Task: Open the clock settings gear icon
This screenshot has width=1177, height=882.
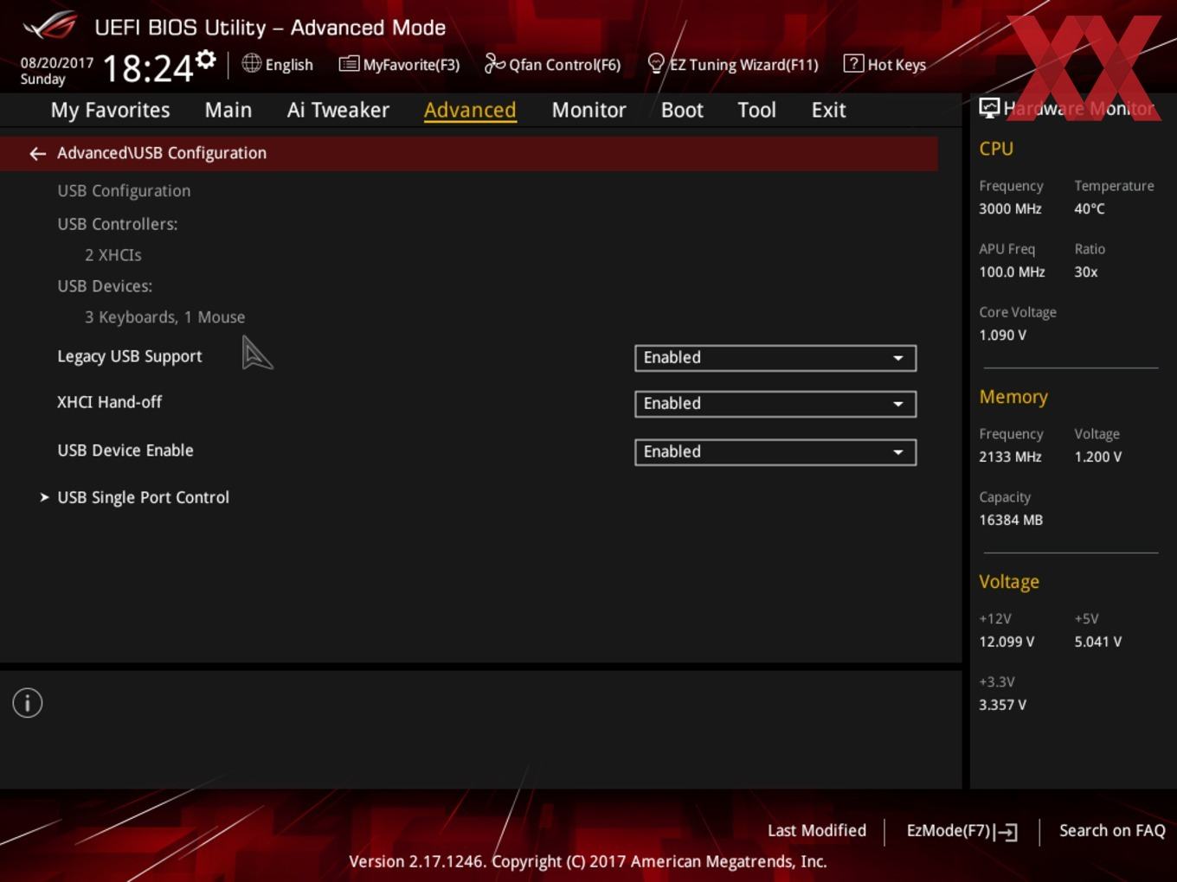Action: coord(206,59)
